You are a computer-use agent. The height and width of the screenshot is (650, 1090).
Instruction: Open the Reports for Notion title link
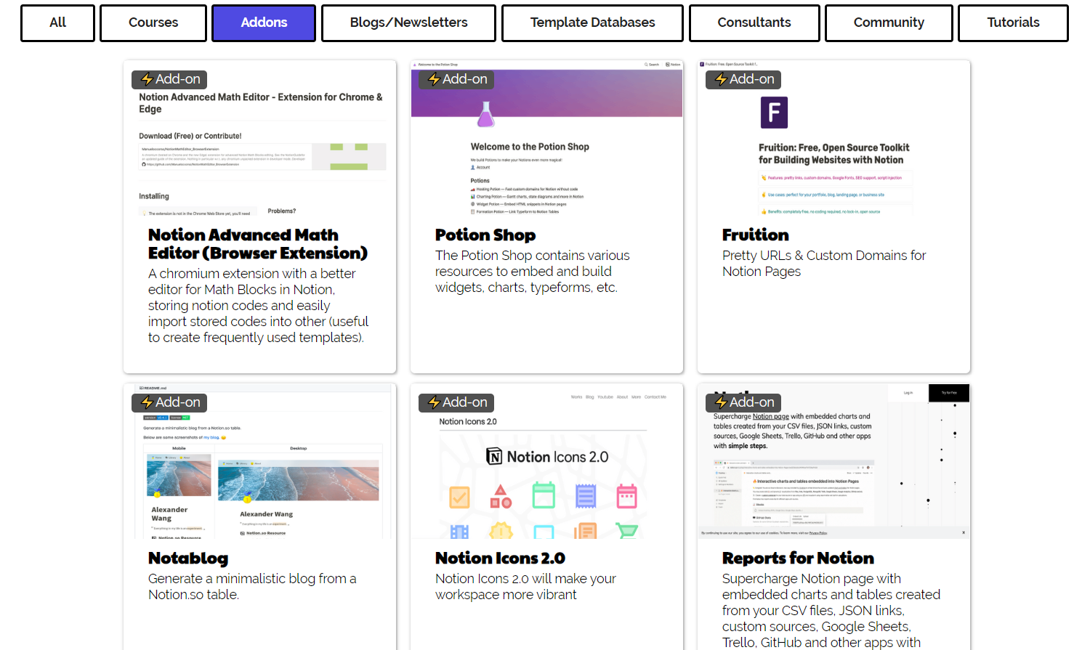(798, 558)
